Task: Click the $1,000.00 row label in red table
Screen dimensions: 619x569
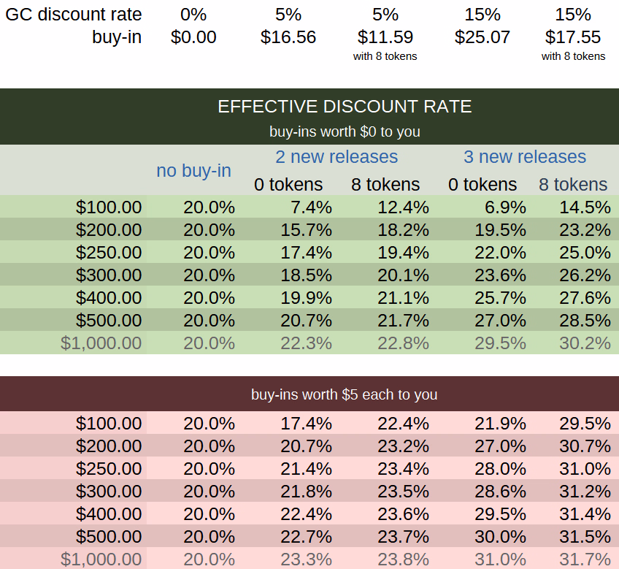Action: point(101,560)
